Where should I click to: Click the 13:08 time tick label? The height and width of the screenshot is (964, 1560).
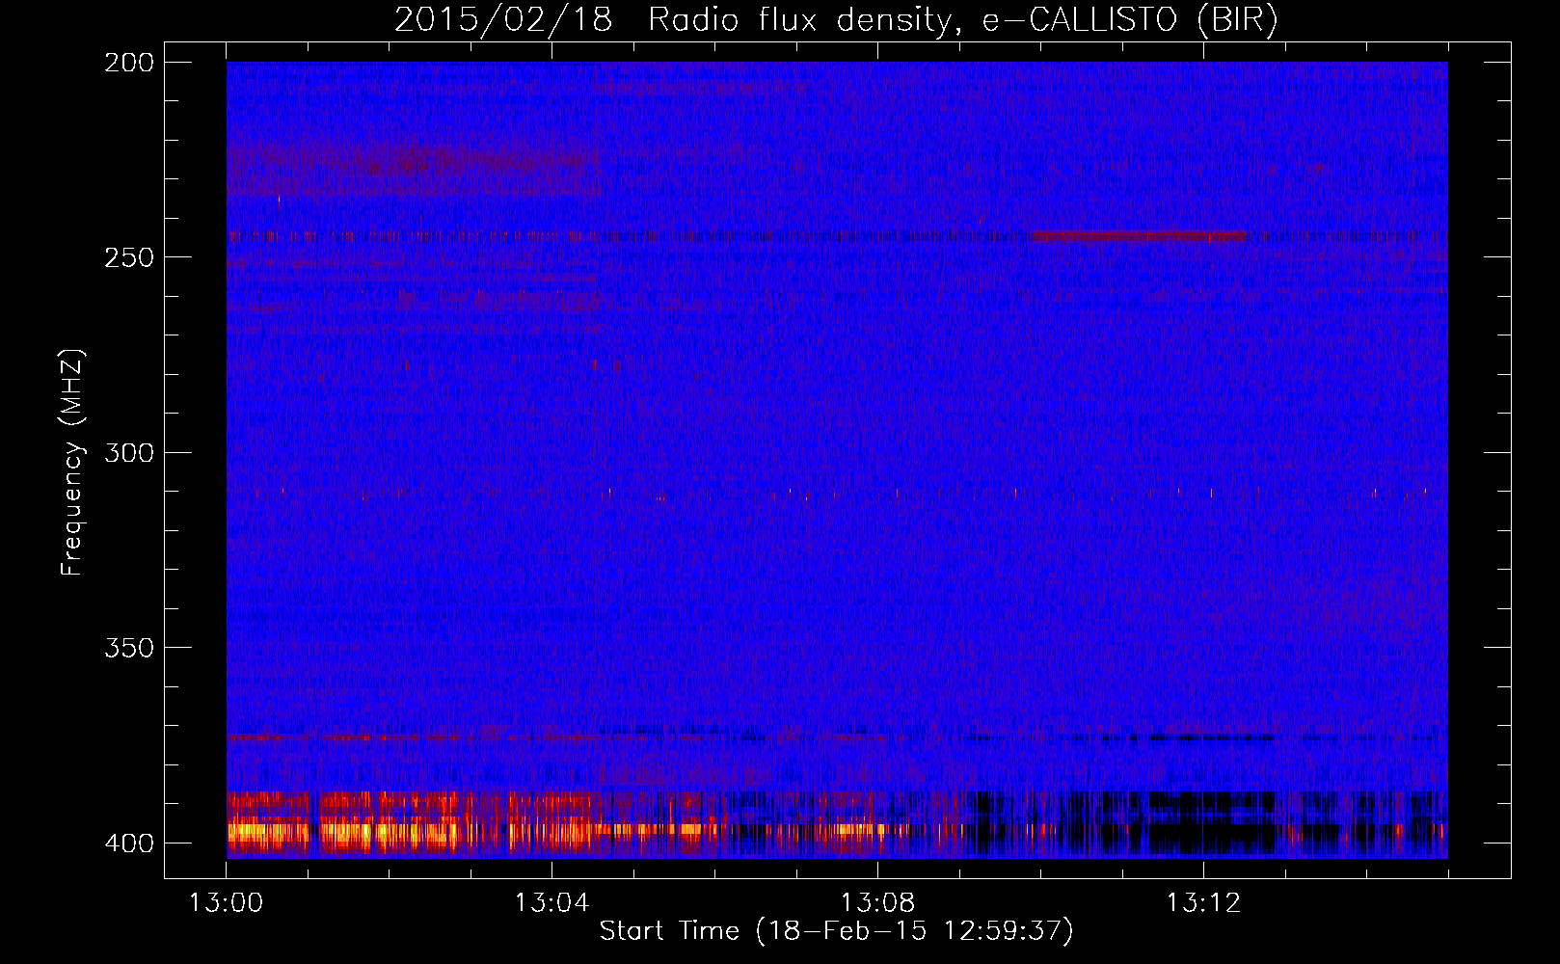[877, 903]
